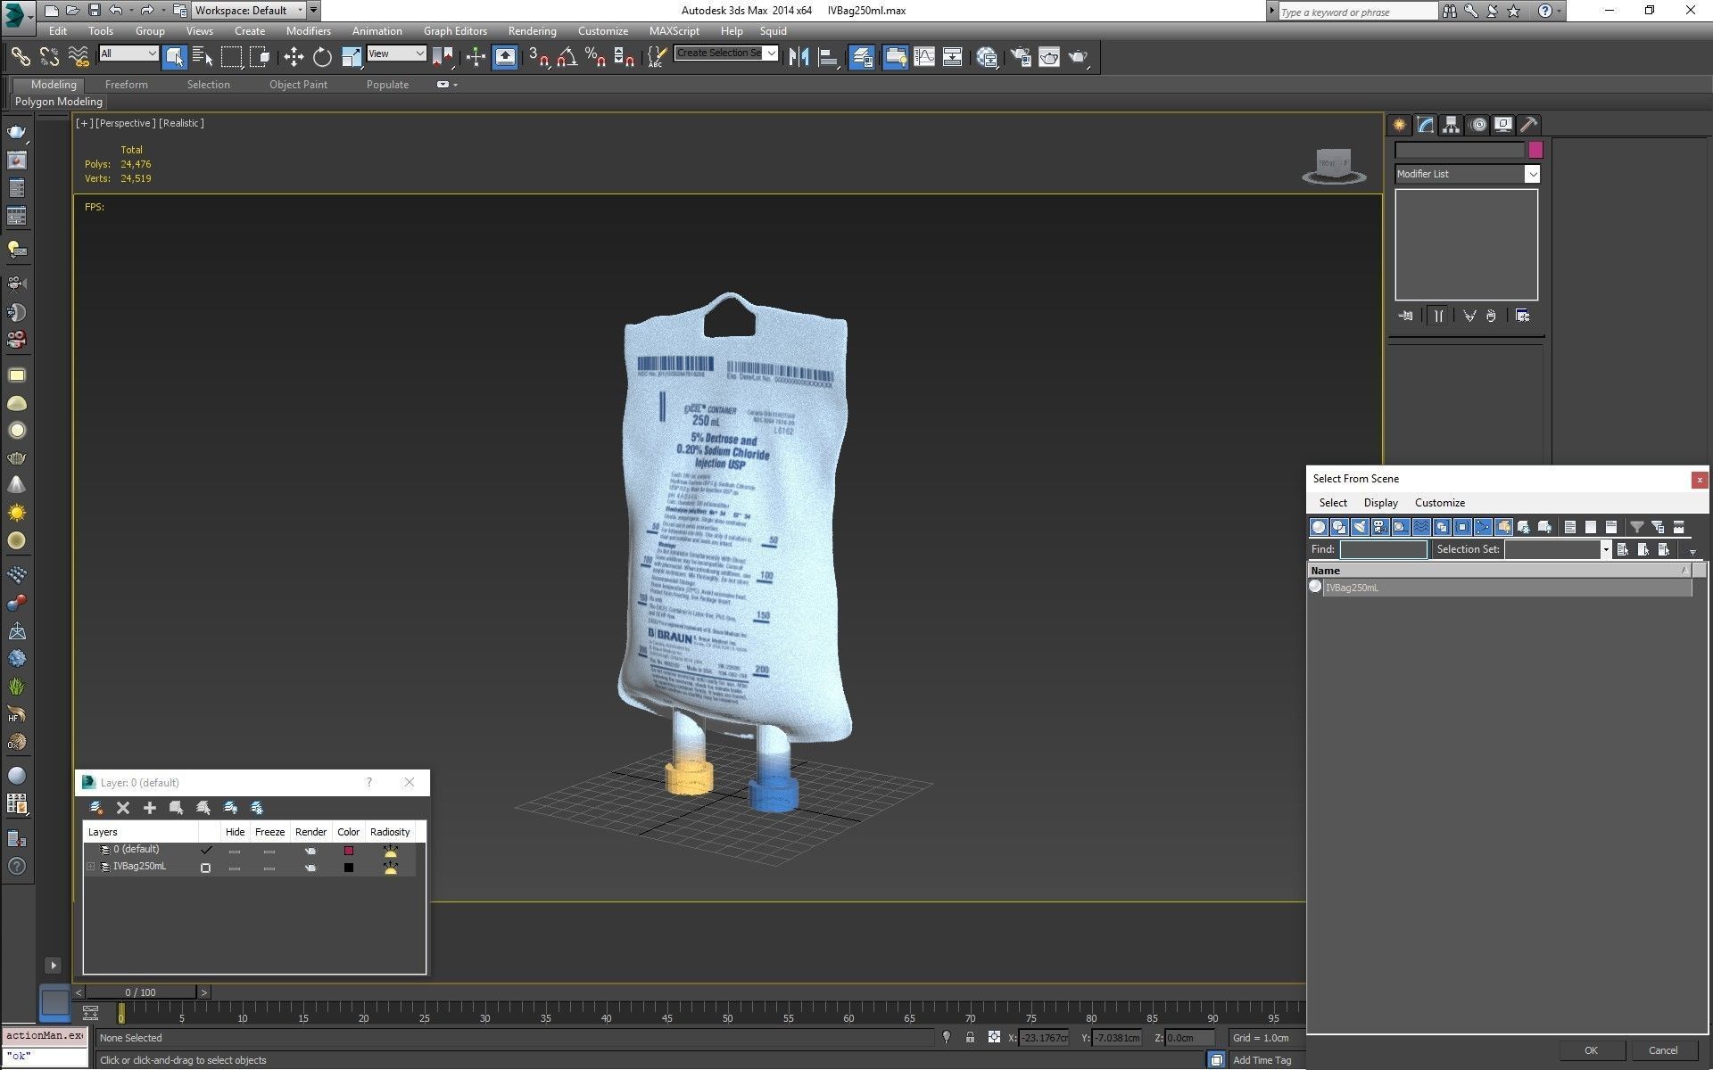Toggle current-layer checkbox for IVBag250mL layer

coord(206,868)
